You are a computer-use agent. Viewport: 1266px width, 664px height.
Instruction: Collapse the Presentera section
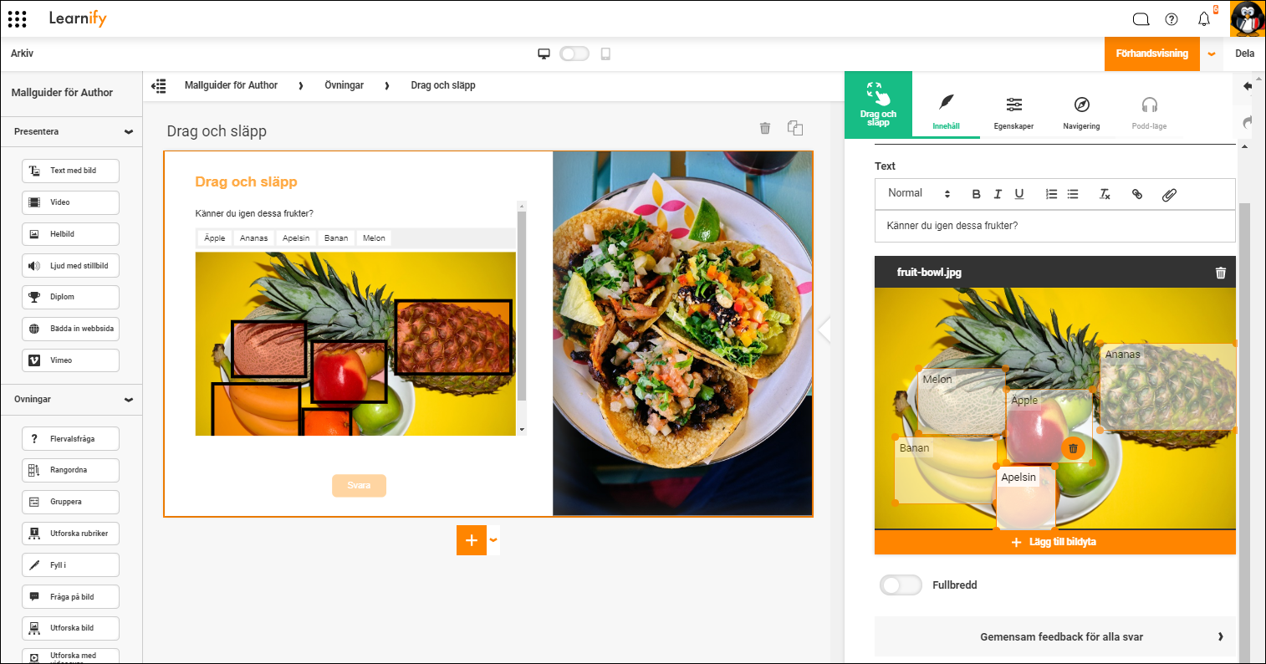click(129, 131)
